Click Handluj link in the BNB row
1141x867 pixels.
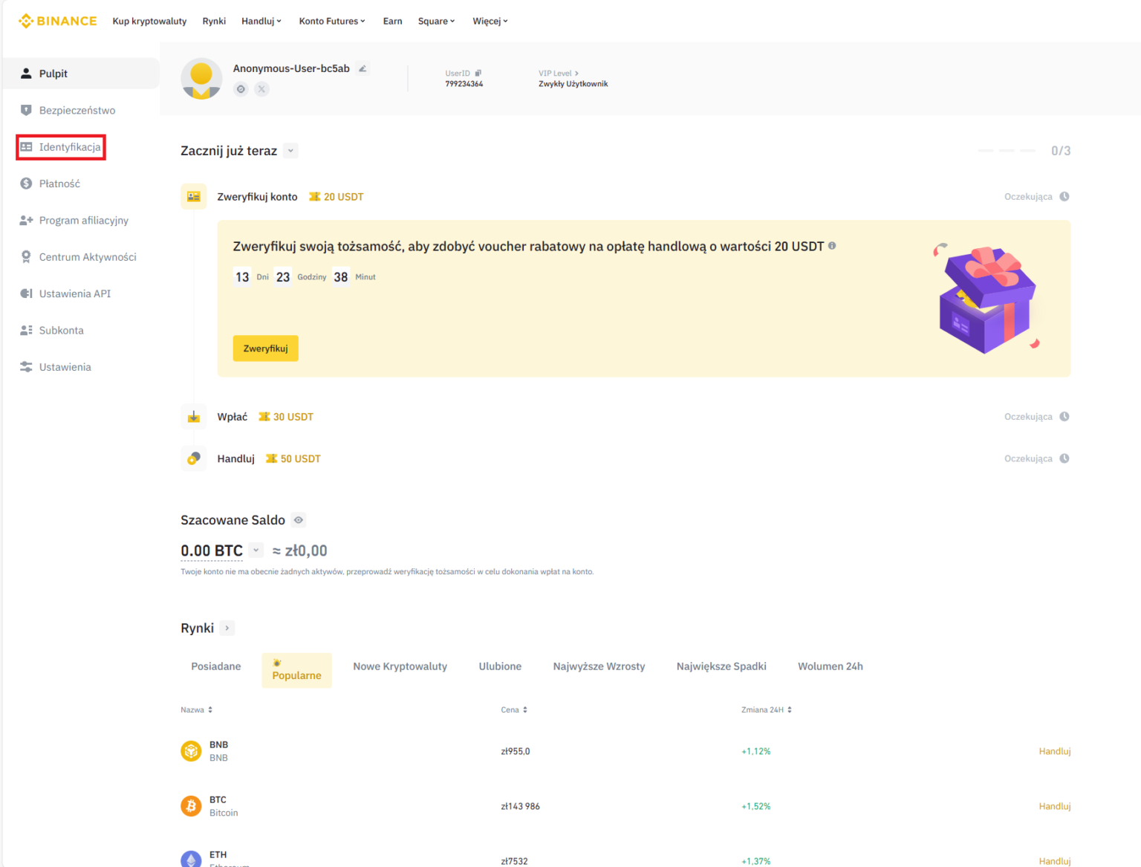[x=1055, y=751]
